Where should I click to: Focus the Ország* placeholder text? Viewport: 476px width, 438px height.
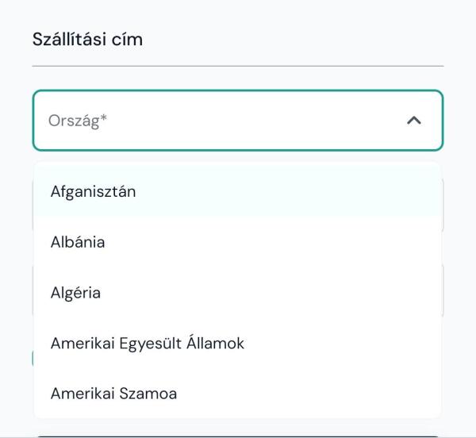[78, 121]
